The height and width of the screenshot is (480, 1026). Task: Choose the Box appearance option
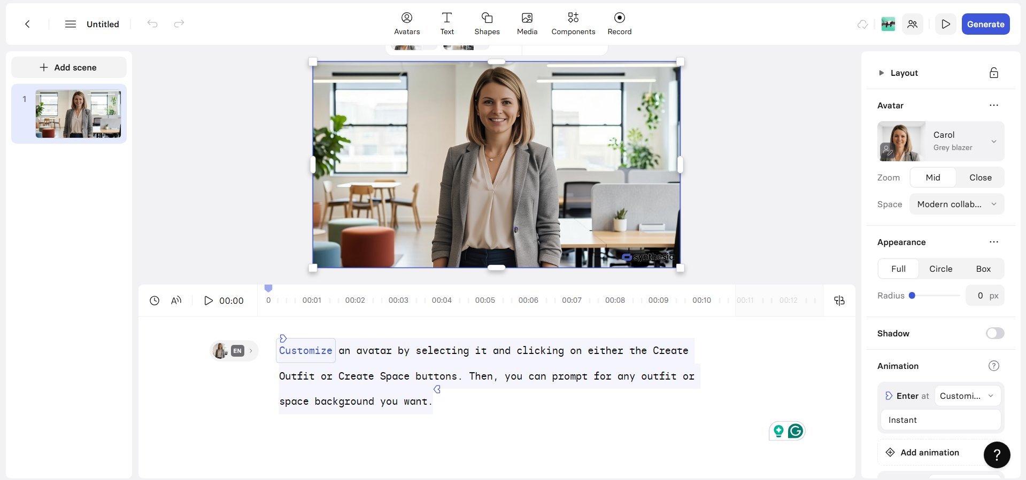click(x=983, y=269)
